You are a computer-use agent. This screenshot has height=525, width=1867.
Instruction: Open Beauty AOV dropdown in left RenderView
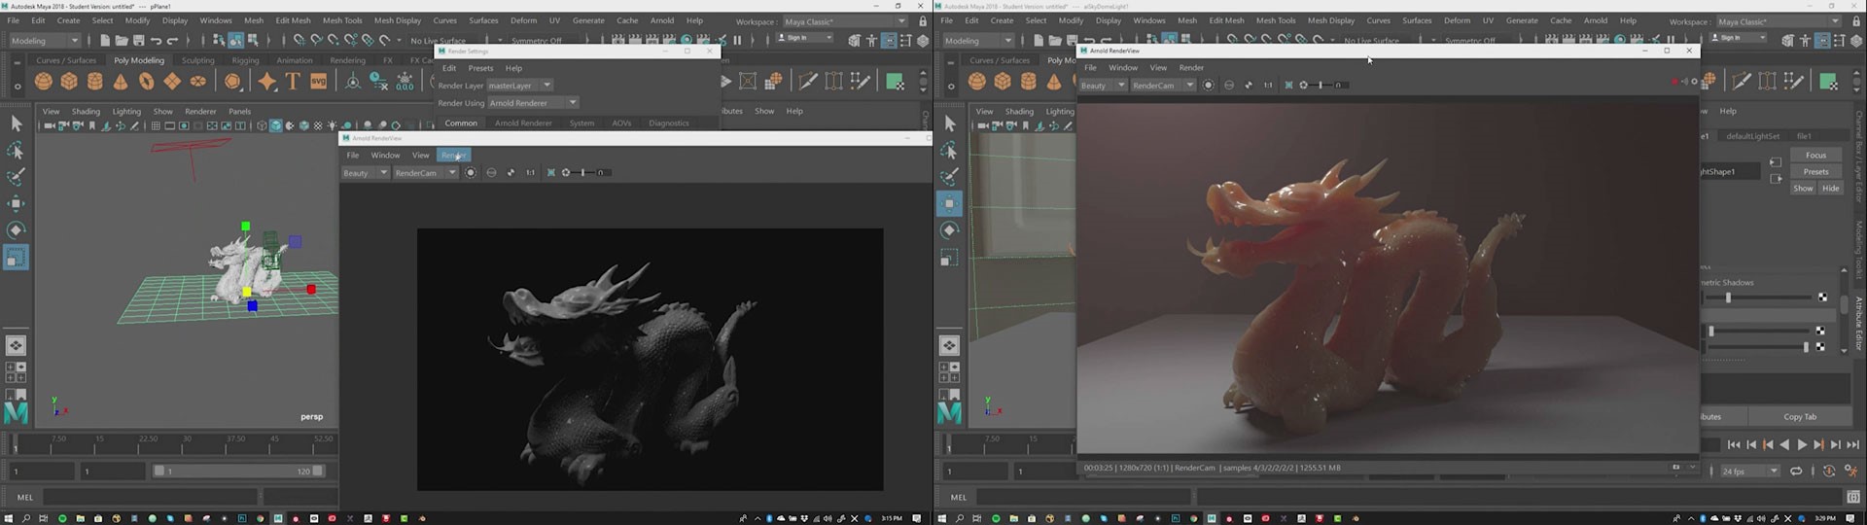coord(366,172)
